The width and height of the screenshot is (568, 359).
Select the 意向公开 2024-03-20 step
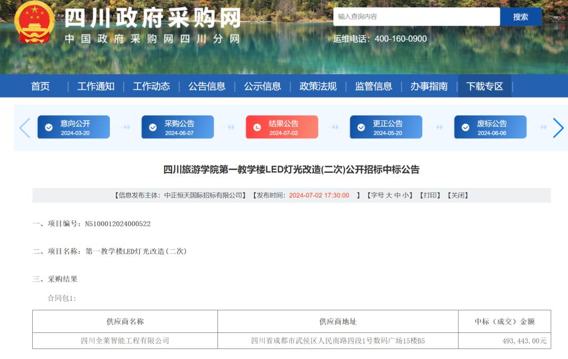(x=74, y=127)
